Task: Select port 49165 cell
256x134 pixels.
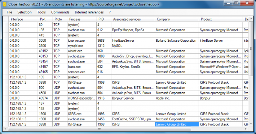Action: click(45, 72)
